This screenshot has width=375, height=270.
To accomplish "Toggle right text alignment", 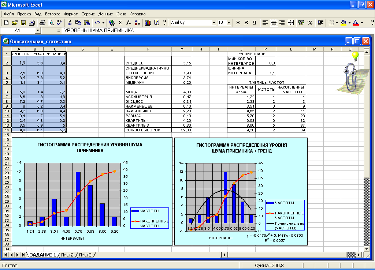I will [x=282, y=22].
